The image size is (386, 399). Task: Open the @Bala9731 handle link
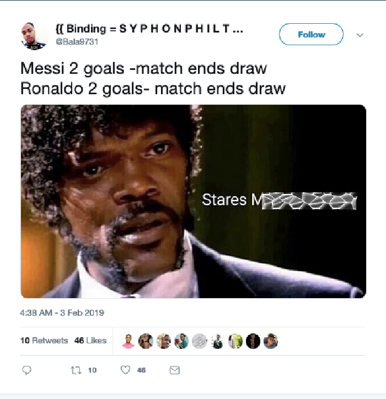click(77, 41)
